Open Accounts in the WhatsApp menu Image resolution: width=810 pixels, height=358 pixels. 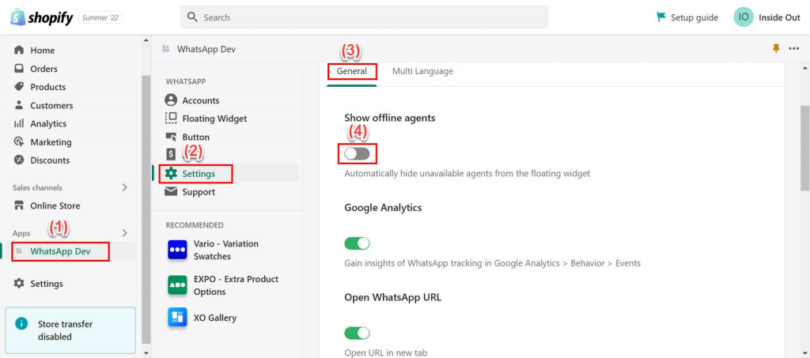pos(200,100)
